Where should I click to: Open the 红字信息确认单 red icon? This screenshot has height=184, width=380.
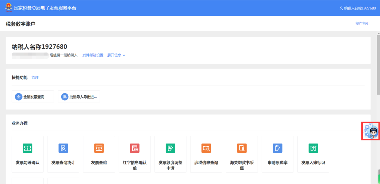pyautogui.click(x=135, y=148)
